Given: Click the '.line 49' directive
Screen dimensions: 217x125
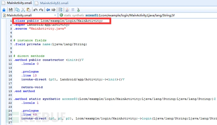Looking at the screenshot, I should tap(29, 115).
